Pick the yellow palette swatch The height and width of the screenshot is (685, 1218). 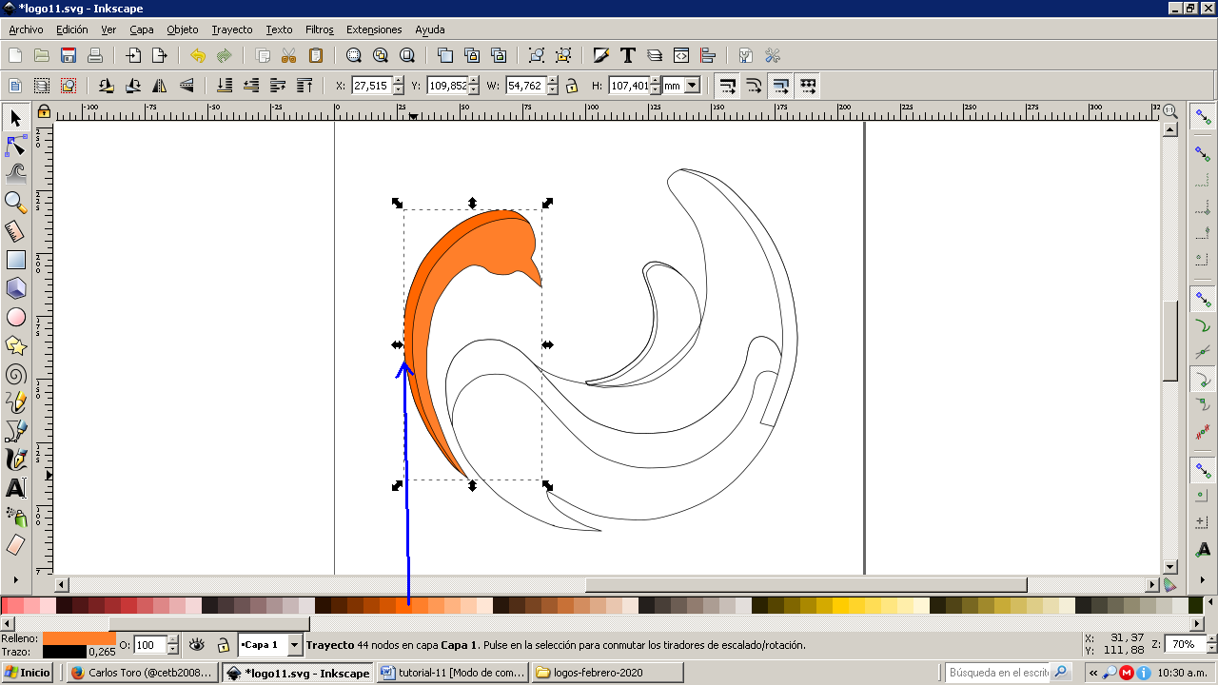(x=841, y=605)
